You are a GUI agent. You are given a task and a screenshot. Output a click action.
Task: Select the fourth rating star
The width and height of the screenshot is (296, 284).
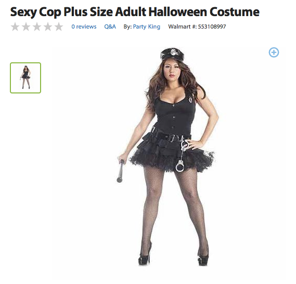48,26
